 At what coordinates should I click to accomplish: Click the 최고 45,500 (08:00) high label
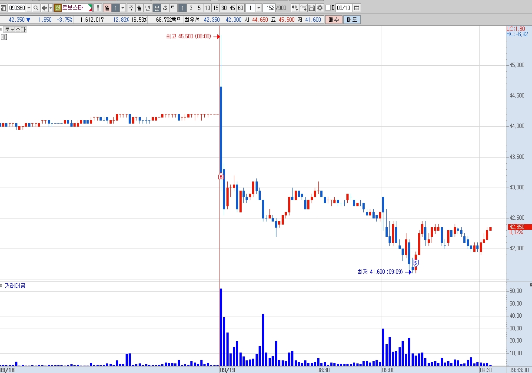click(x=188, y=37)
